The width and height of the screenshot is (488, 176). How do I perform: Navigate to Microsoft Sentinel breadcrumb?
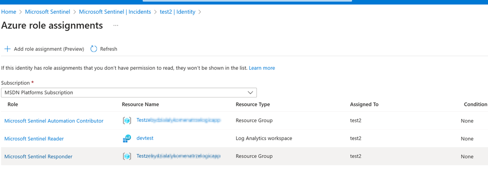(47, 12)
